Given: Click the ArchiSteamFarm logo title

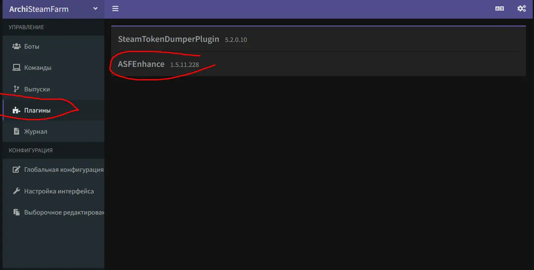Looking at the screenshot, I should coord(39,9).
